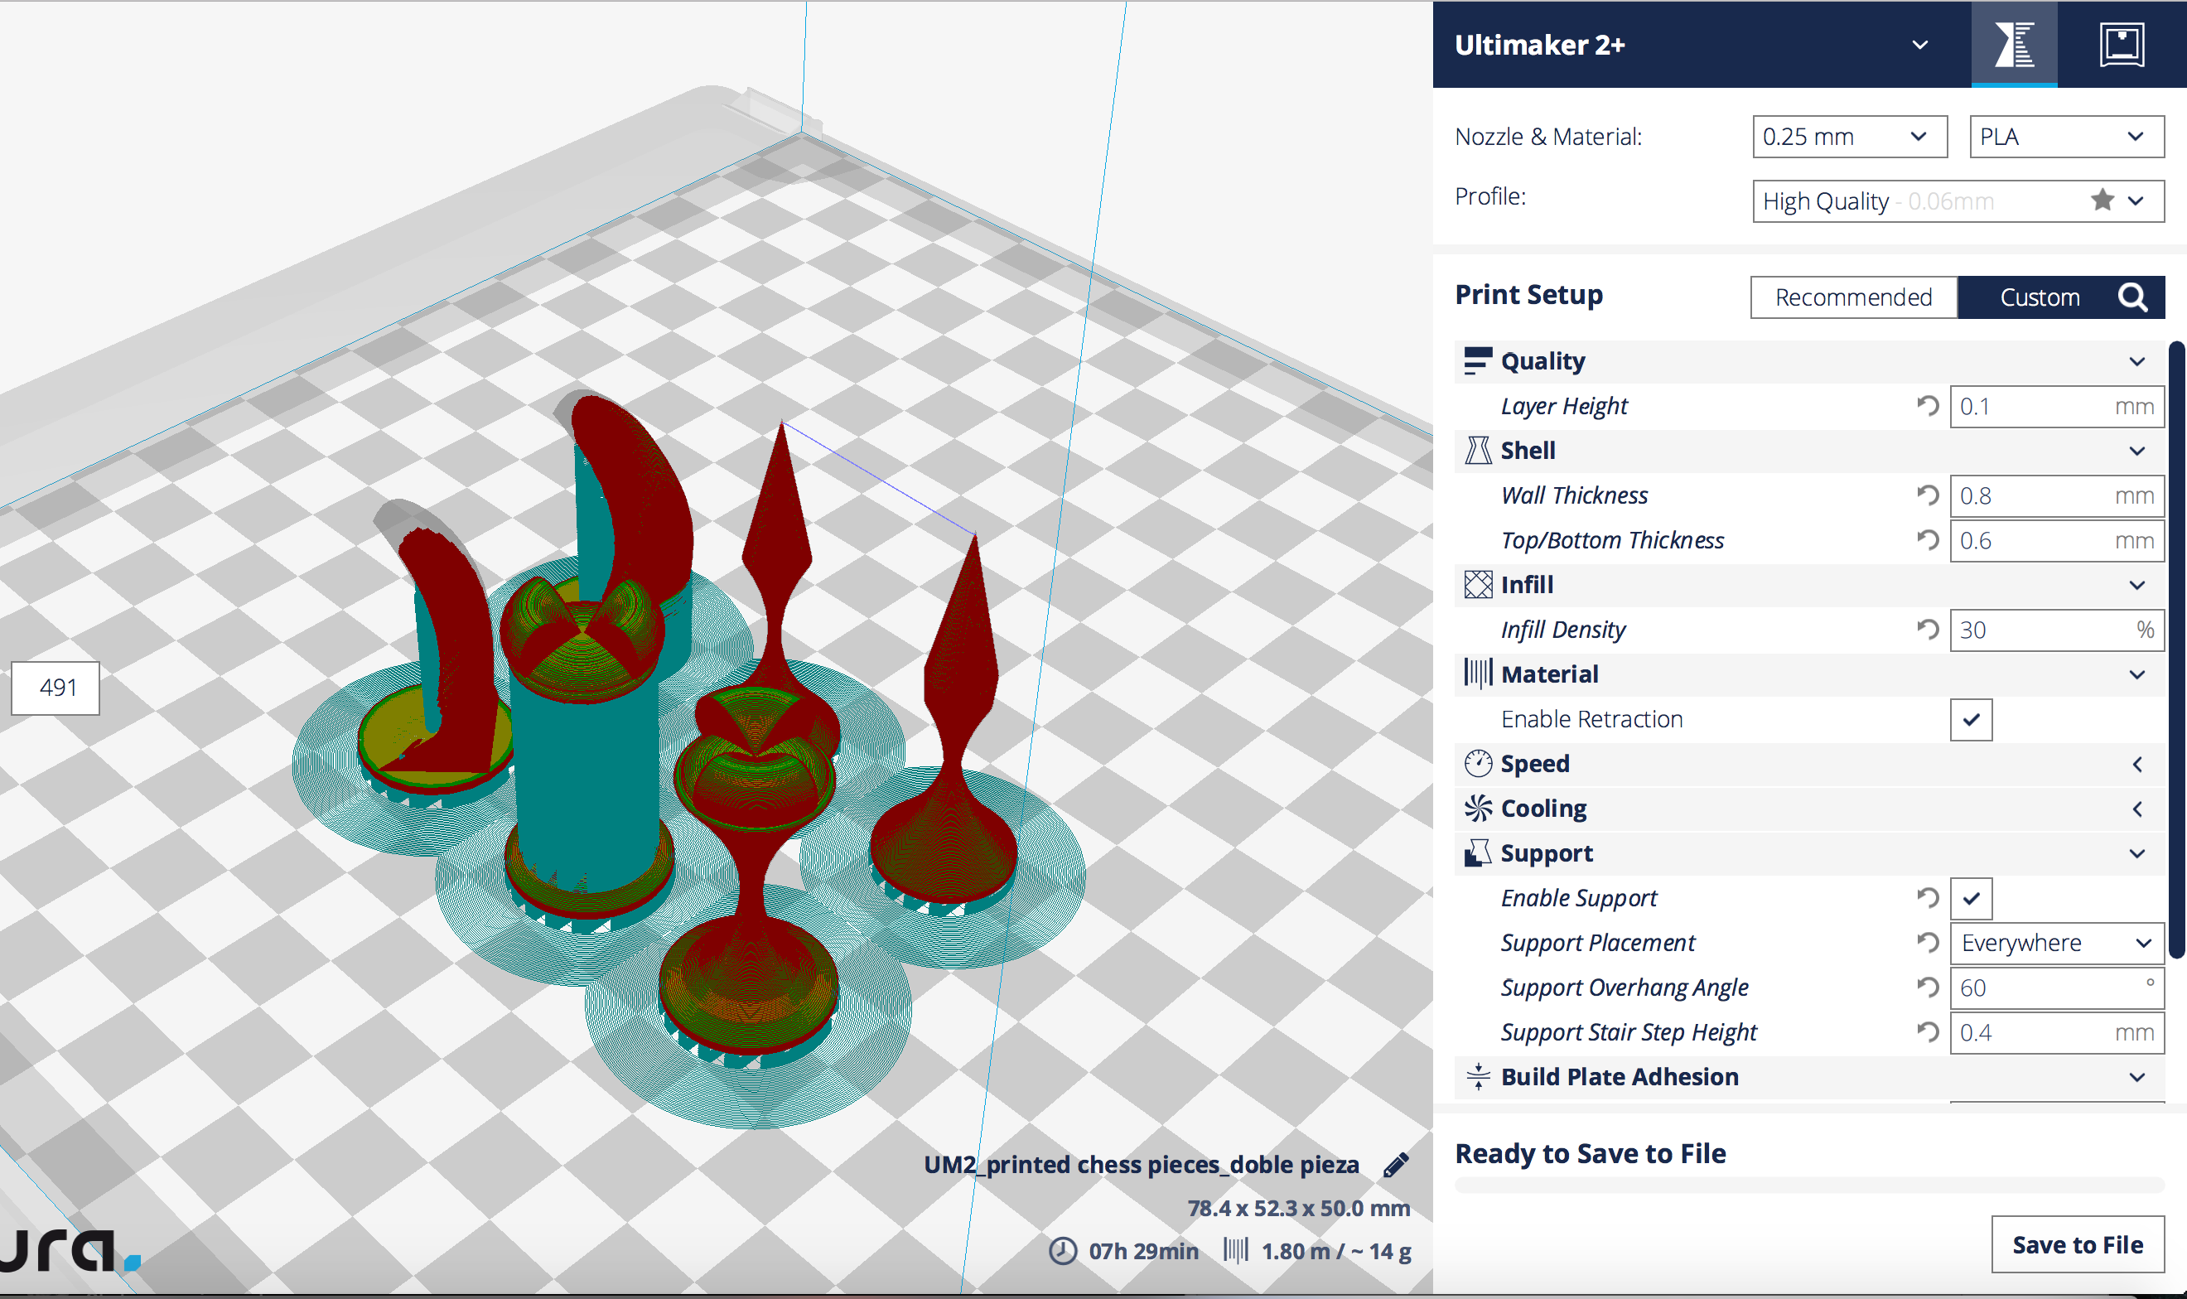2187x1299 pixels.
Task: Click the Infill Density value field
Action: click(2057, 630)
